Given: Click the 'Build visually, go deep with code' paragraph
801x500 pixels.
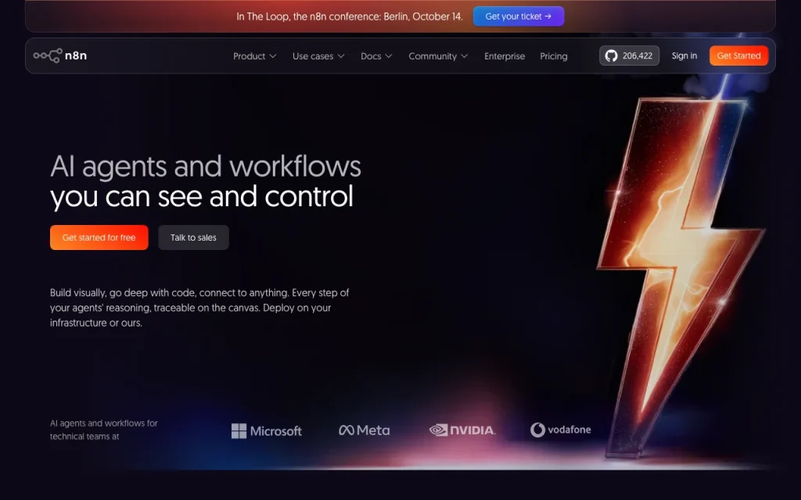Looking at the screenshot, I should [x=199, y=308].
